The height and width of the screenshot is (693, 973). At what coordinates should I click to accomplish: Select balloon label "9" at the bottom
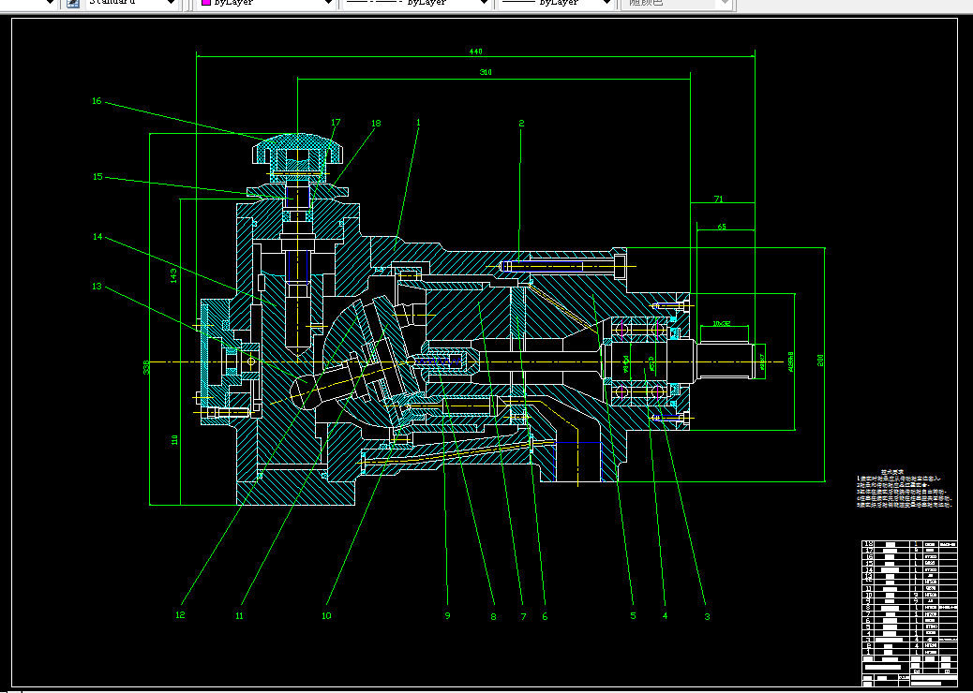pyautogui.click(x=447, y=616)
